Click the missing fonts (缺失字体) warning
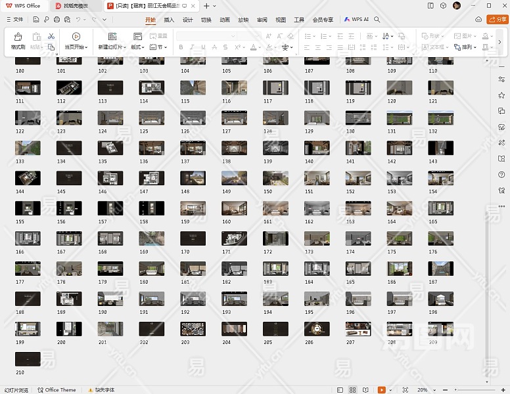510x394 pixels. pos(101,390)
